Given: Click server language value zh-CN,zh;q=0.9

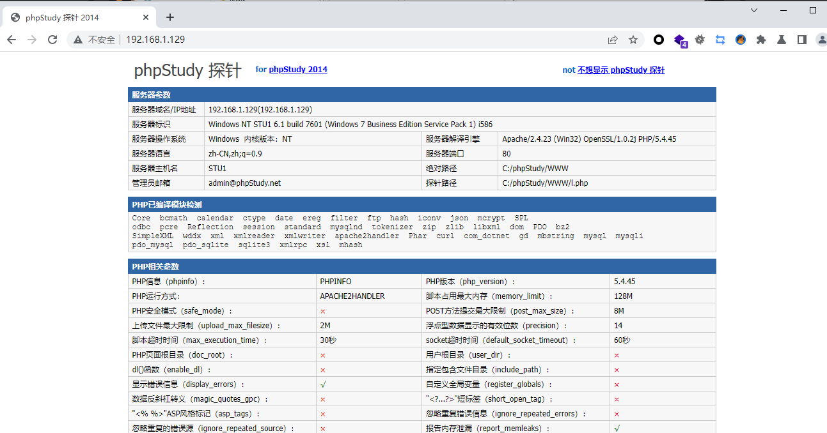Looking at the screenshot, I should pyautogui.click(x=235, y=154).
